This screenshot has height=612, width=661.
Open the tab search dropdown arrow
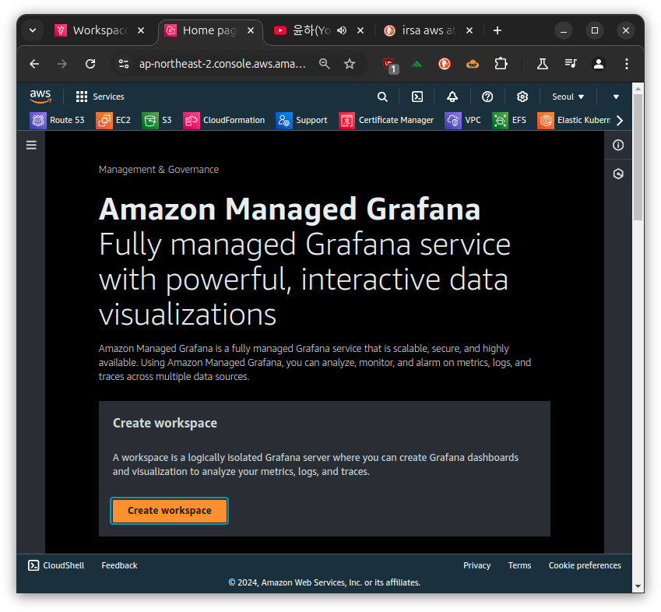(33, 30)
